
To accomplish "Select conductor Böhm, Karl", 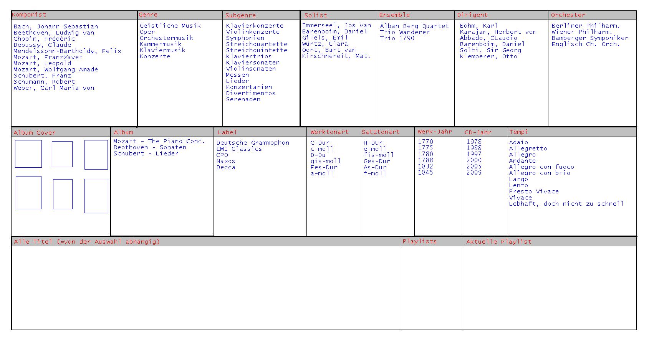I will (x=479, y=26).
